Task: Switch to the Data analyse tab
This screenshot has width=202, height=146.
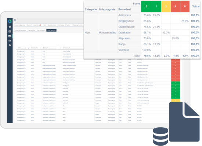Action: 32,30
